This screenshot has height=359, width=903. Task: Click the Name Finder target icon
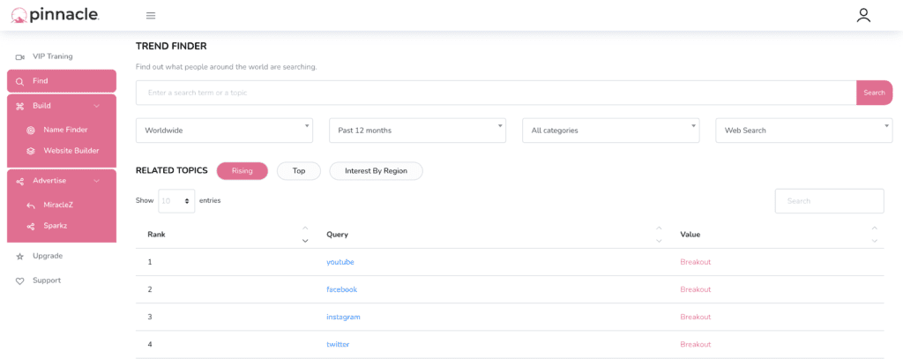[x=31, y=131]
